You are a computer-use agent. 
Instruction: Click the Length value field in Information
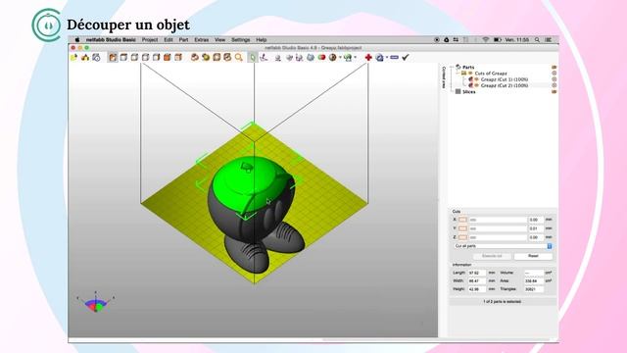coord(477,273)
